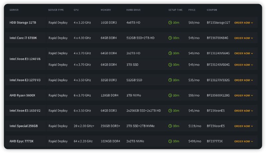The height and width of the screenshot is (153, 266).
Task: Open Order Now dropdown for AMD Epyc 7773X
Action: pos(243,141)
